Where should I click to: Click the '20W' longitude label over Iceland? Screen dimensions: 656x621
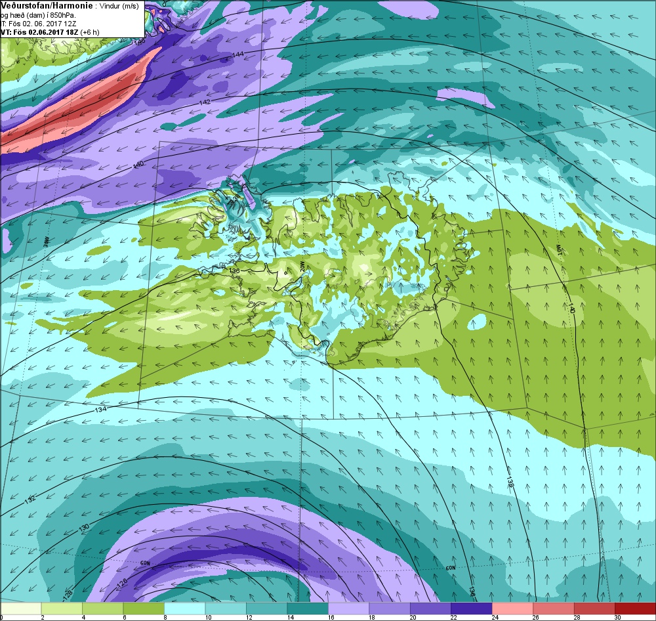(301, 267)
